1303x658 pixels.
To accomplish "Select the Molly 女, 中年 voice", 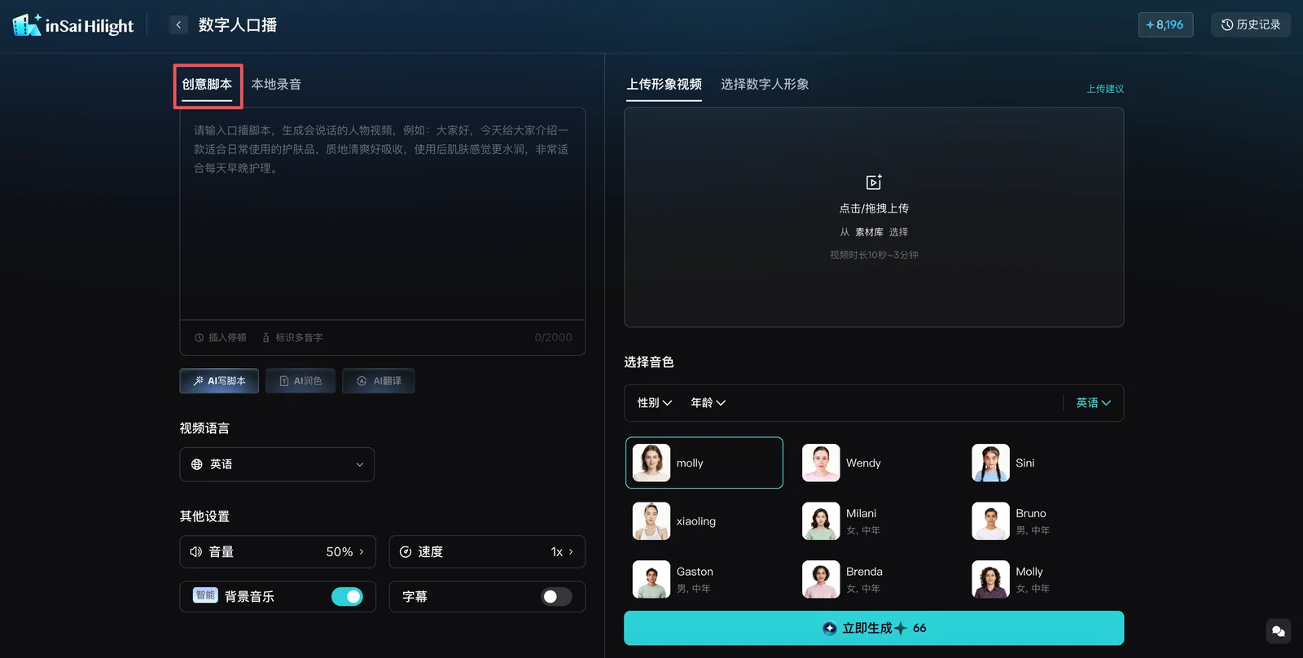I will coord(1043,580).
